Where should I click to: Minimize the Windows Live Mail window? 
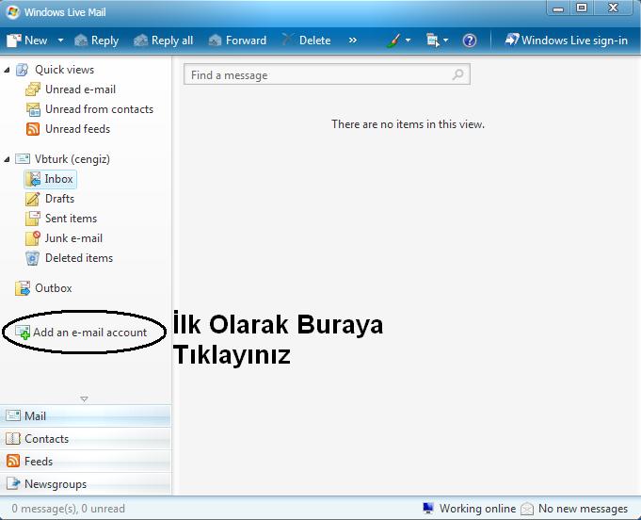pyautogui.click(x=558, y=8)
